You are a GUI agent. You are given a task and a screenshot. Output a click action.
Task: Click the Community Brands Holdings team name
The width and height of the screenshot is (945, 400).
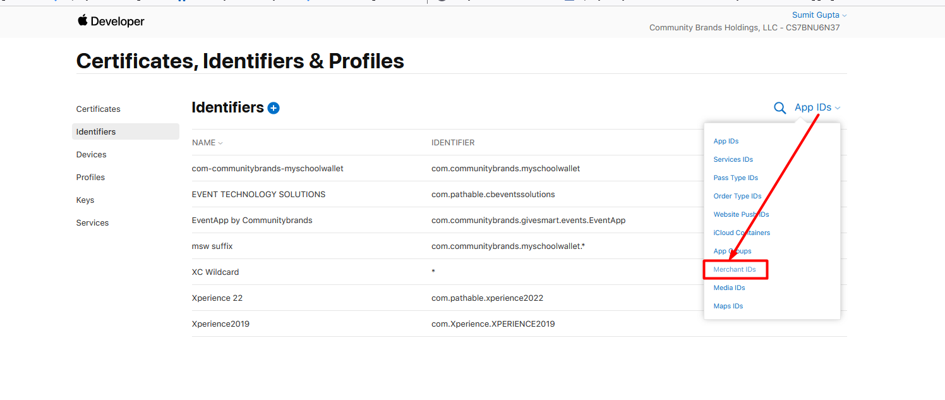click(745, 28)
